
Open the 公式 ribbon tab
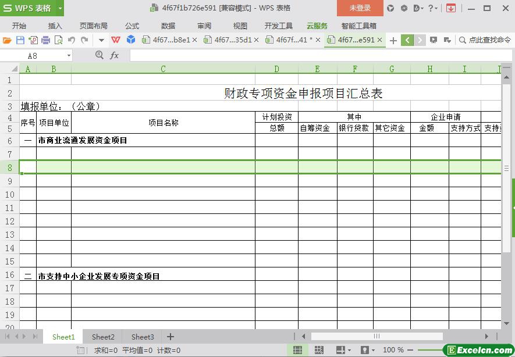(x=132, y=26)
